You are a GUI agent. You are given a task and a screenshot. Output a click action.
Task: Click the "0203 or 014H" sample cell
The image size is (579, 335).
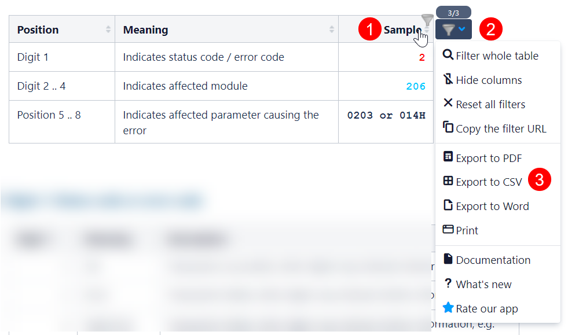(x=386, y=115)
